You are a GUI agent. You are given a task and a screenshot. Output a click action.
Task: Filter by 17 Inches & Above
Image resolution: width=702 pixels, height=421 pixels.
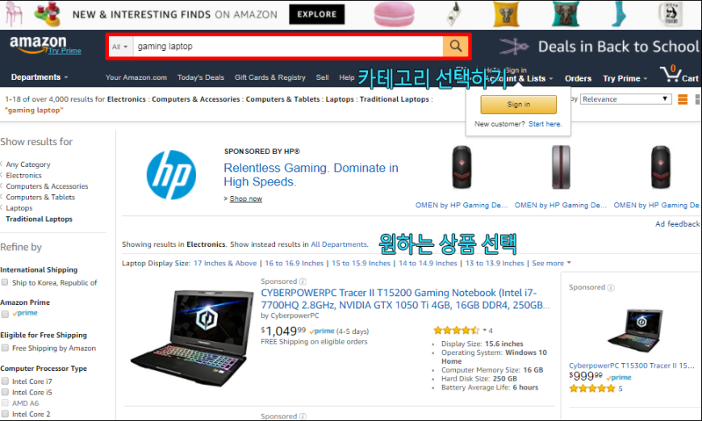(x=225, y=263)
